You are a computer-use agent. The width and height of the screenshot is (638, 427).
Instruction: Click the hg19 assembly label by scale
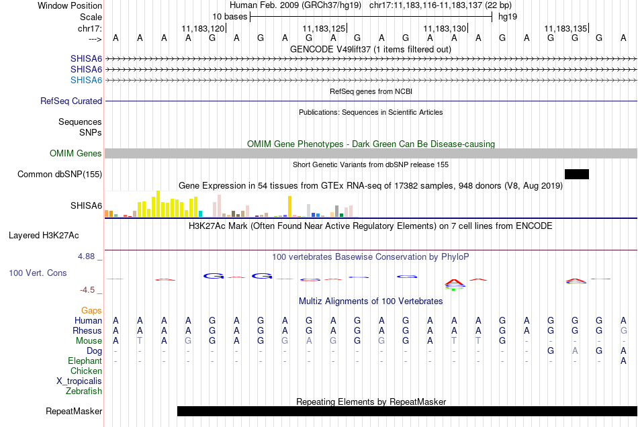point(508,17)
